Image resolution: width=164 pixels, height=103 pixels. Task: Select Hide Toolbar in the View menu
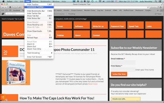(39, 5)
